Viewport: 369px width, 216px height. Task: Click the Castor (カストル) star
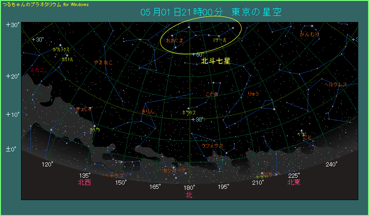67,56
